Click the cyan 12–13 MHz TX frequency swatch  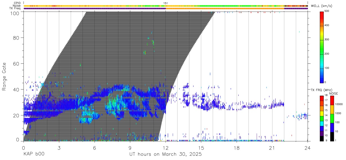[x=321, y=124]
